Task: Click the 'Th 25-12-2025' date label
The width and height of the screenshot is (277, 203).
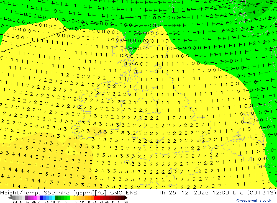Action: coord(184,192)
